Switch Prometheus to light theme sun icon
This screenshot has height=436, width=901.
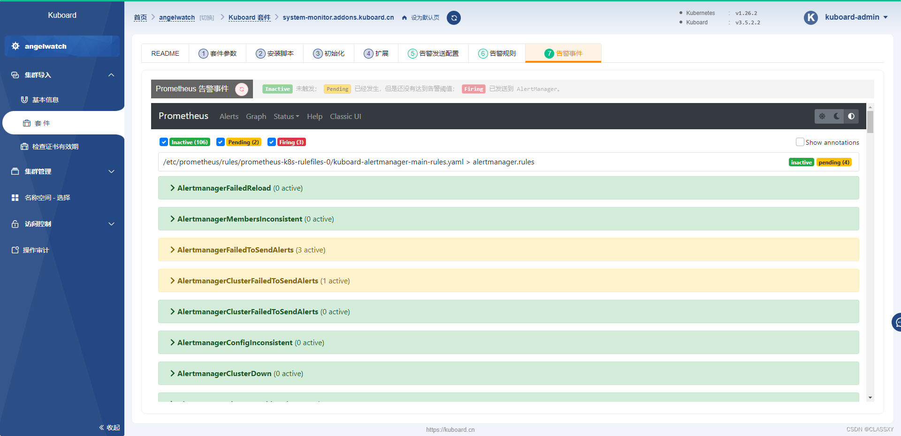point(822,116)
